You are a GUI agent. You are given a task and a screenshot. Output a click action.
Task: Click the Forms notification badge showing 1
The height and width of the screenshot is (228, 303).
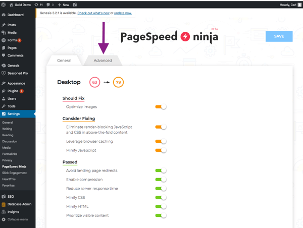coord(19,40)
